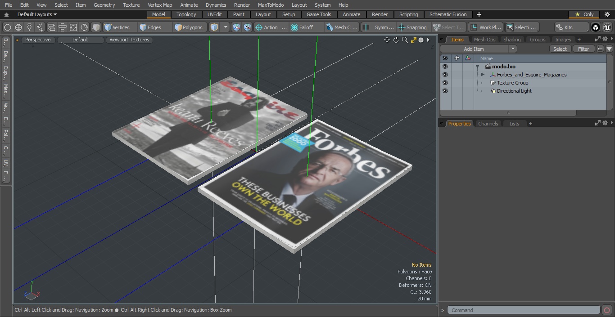This screenshot has height=317, width=615.
Task: Click the Polygons selection mode button
Action: [x=190, y=27]
